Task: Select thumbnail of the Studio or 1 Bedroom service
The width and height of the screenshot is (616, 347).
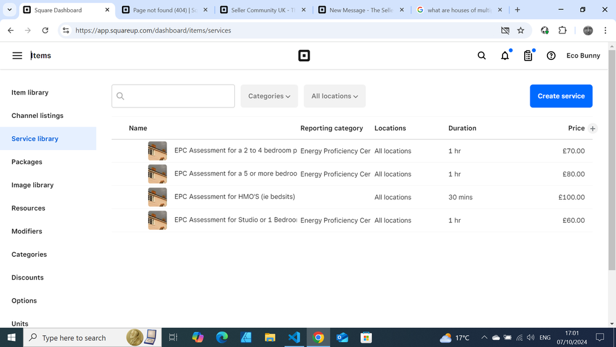Action: point(157,220)
